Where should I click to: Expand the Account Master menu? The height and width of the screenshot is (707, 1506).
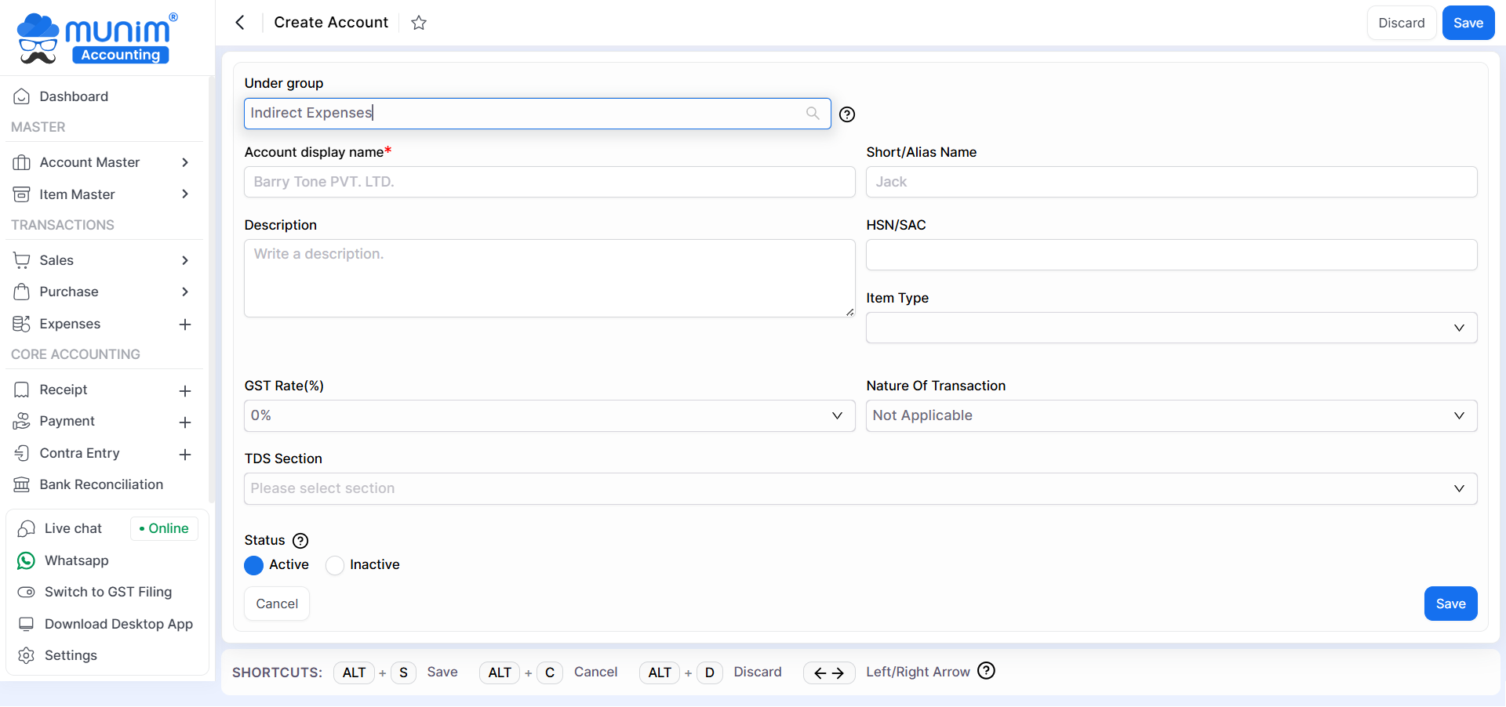click(102, 162)
